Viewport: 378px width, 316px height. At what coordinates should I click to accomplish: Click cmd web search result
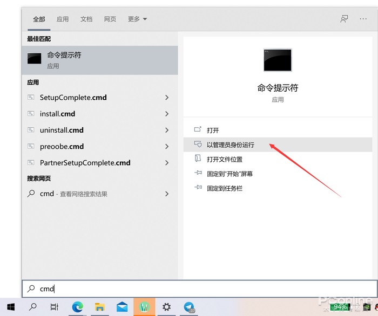pyautogui.click(x=100, y=194)
